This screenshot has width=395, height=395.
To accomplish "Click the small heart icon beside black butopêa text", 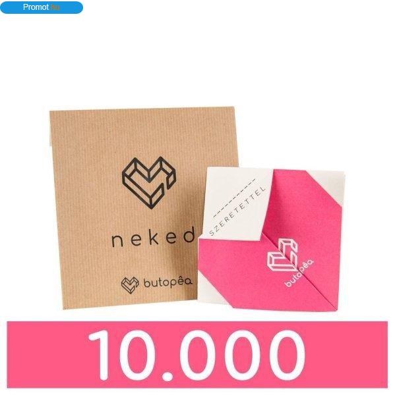I will point(130,285).
